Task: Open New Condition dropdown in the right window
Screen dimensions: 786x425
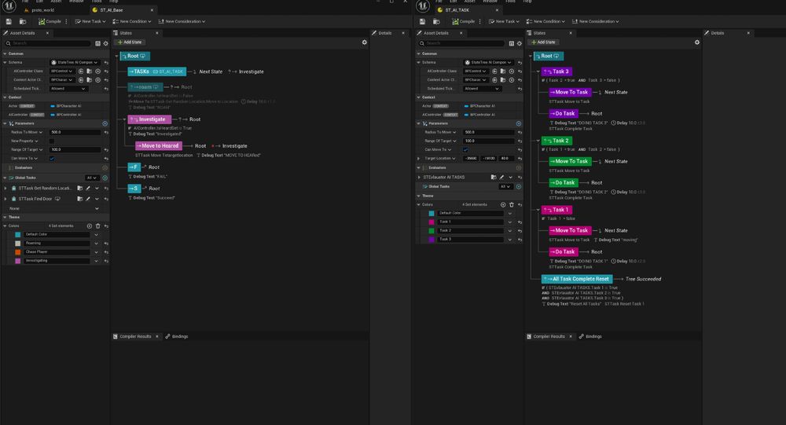Action: (545, 21)
